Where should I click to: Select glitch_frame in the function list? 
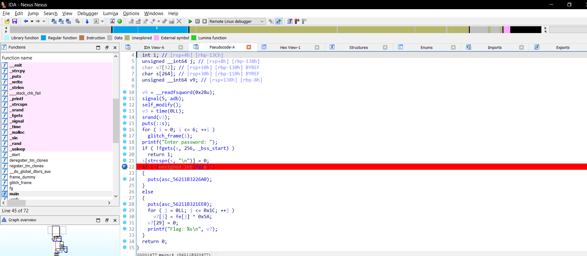pos(20,182)
